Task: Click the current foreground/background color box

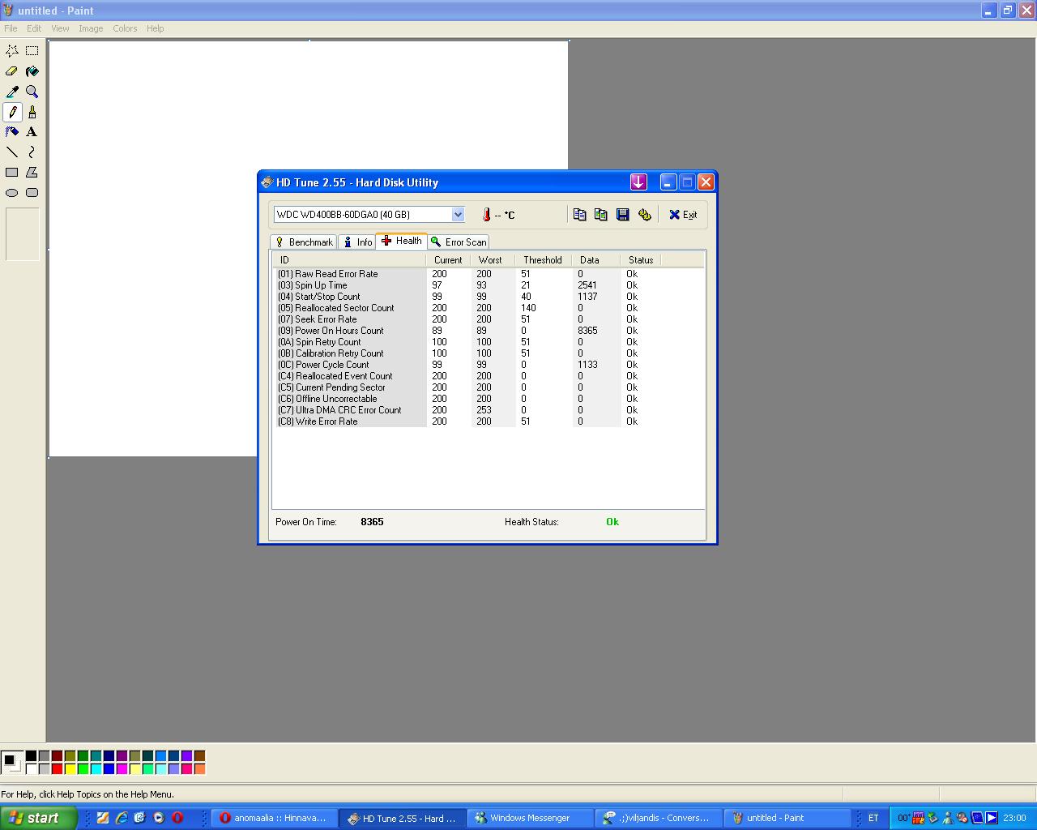Action: [11, 762]
